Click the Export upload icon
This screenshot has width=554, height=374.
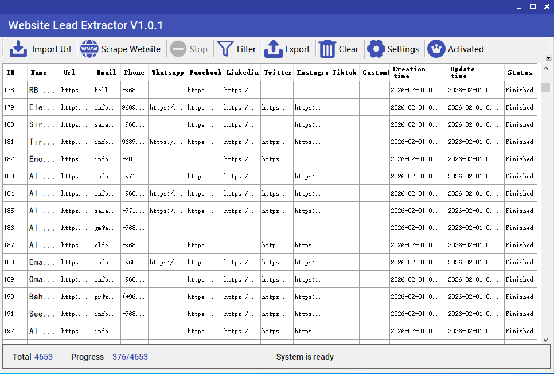pos(274,49)
